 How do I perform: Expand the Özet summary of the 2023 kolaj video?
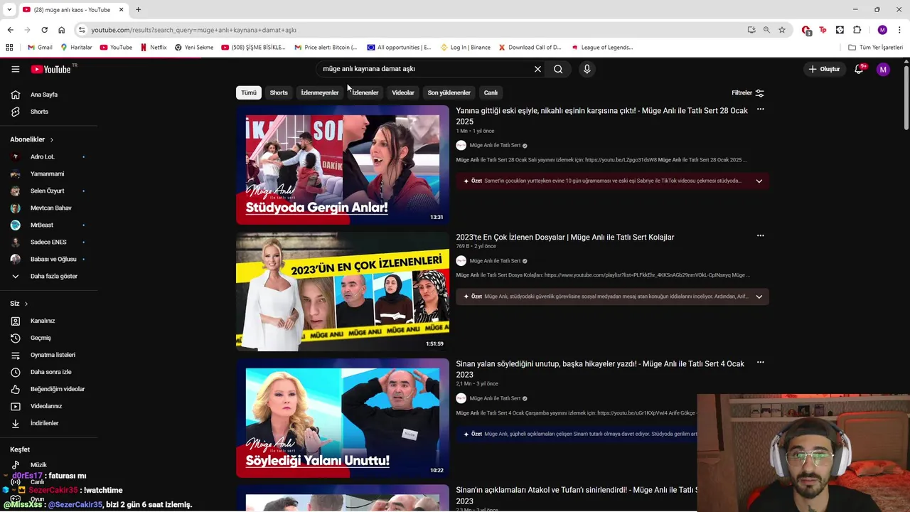coord(759,297)
